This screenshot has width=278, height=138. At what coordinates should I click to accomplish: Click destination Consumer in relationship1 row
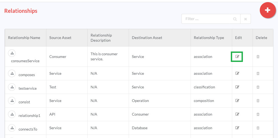[140, 114]
